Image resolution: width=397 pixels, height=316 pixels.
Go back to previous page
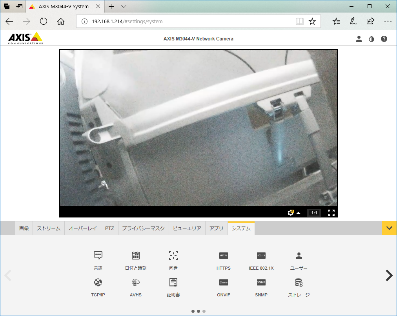click(x=9, y=21)
